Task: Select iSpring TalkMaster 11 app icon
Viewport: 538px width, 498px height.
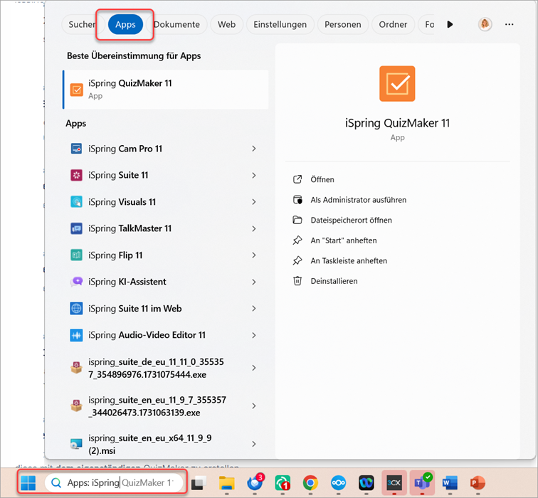Action: click(77, 228)
